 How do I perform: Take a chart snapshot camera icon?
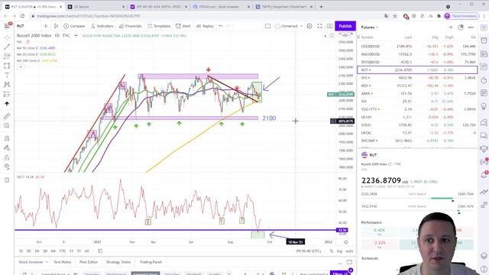pos(329,26)
